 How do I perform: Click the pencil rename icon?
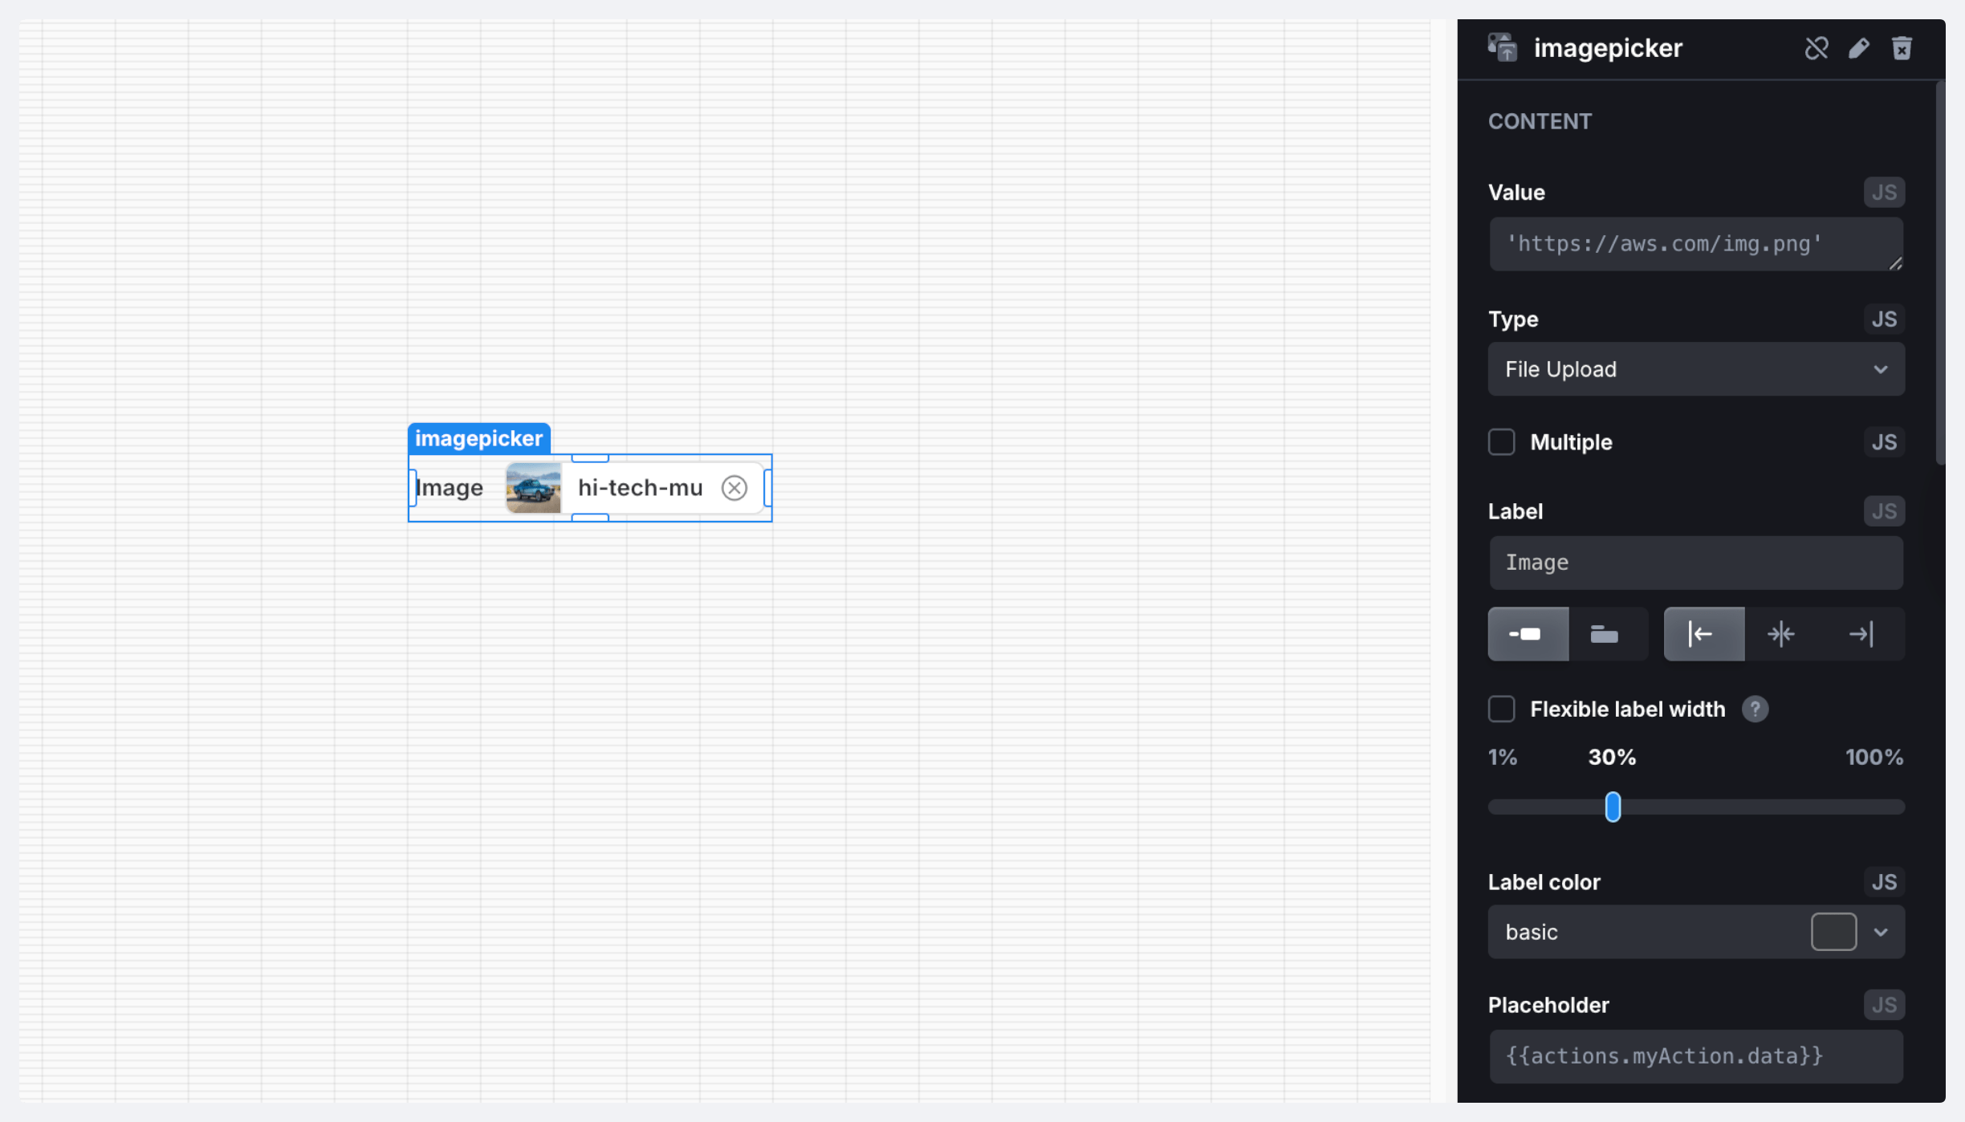[1859, 48]
